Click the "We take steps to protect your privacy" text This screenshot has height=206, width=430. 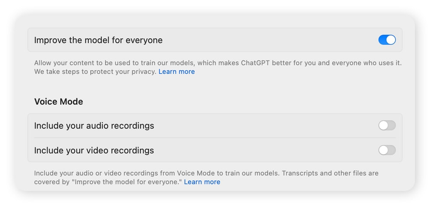[95, 72]
